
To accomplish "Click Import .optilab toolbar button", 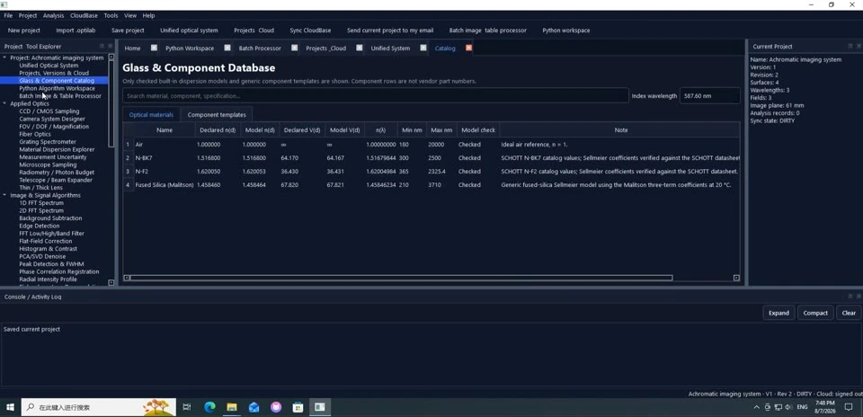I will (76, 31).
